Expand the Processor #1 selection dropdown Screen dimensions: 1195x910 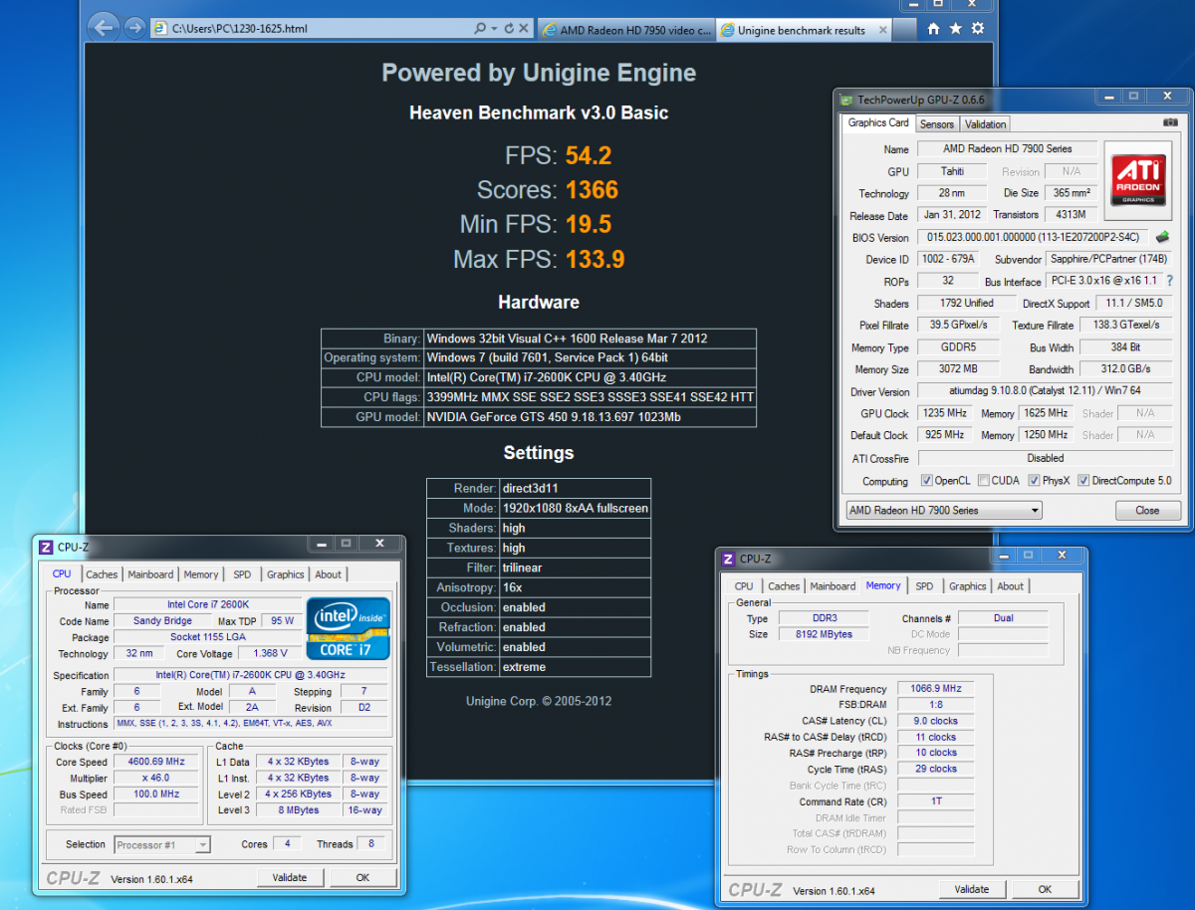(x=202, y=845)
